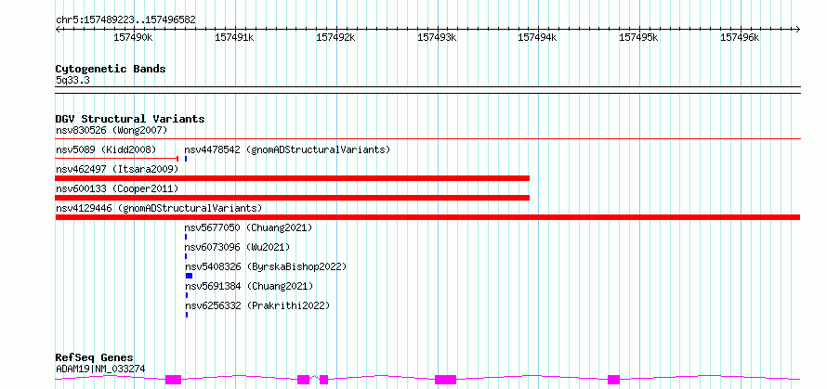Click the red nsv830526 variant line
Image resolution: width=827 pixels, height=389 pixels.
427,138
